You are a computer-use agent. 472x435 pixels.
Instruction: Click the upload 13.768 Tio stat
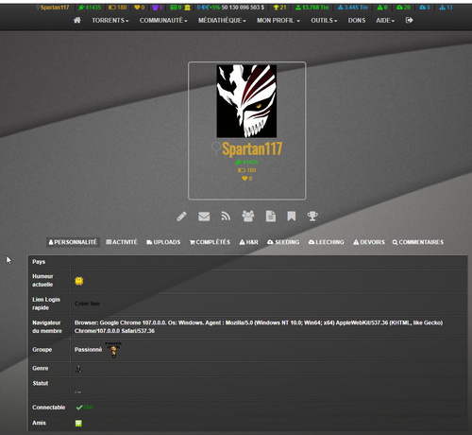(312, 8)
